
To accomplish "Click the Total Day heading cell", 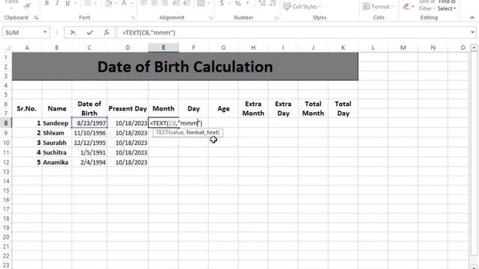I will [343, 108].
